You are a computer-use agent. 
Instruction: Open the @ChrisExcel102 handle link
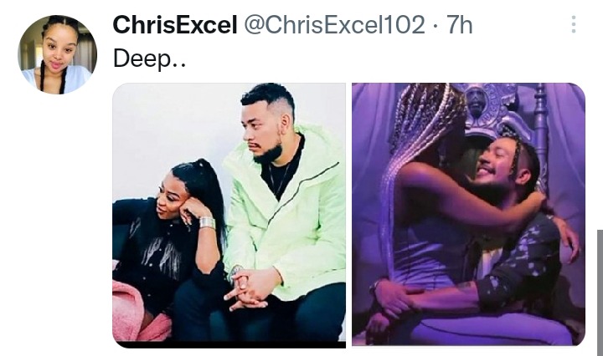[x=334, y=25]
